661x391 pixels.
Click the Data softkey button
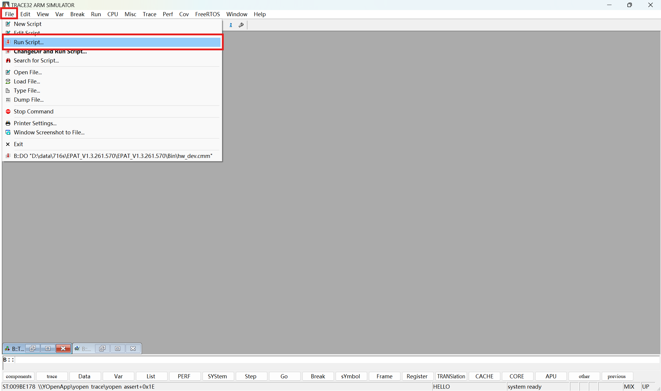pos(85,376)
